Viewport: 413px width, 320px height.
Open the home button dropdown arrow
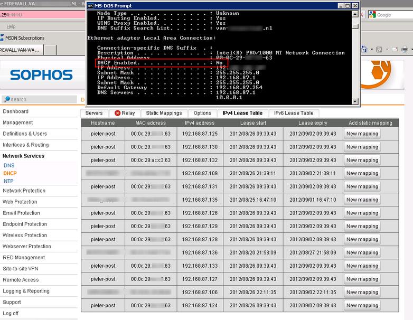(x=372, y=49)
